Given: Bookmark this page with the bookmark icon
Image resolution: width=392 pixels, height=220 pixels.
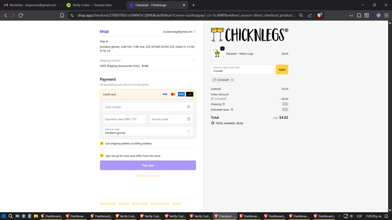Looking at the screenshot, I should (62, 15).
